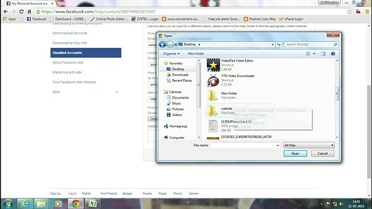This screenshot has width=372, height=209.
Task: Open Facebook bookmark in bookmarks bar
Action: pos(37,19)
